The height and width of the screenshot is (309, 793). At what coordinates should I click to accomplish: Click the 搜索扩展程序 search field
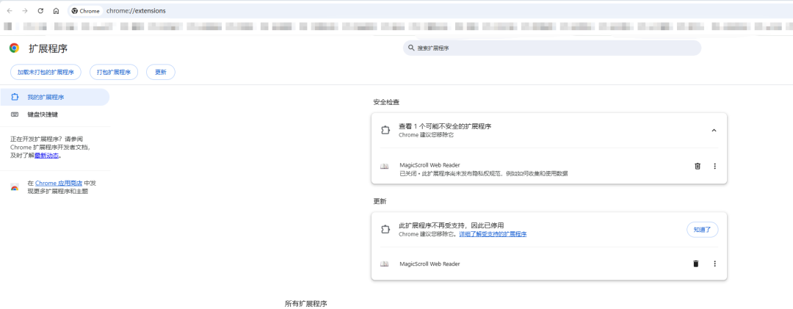click(552, 48)
